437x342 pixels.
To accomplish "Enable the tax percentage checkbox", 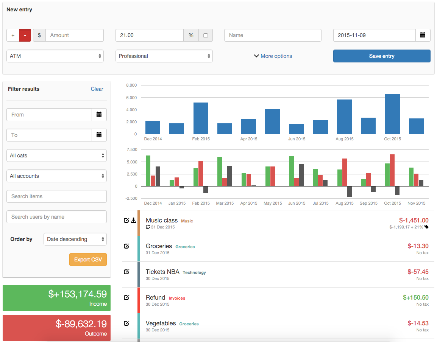I will [206, 35].
